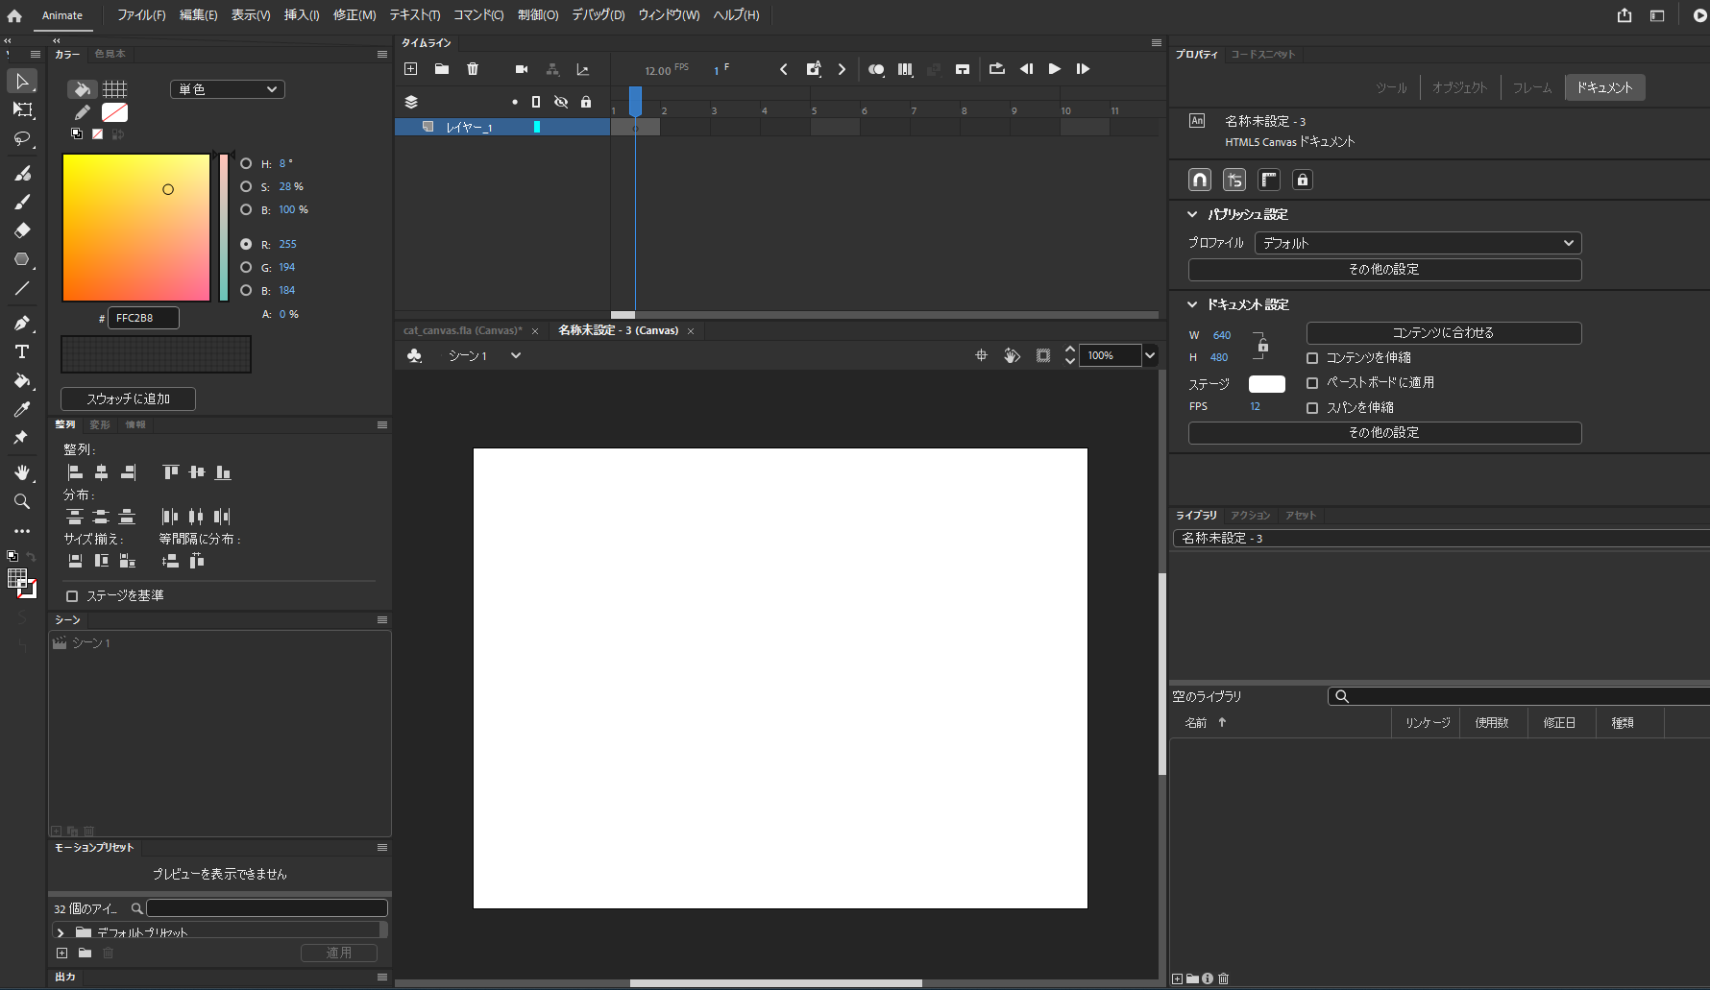Check the コンテンツを伸縮 option
This screenshot has height=990, width=1710.
[1312, 358]
